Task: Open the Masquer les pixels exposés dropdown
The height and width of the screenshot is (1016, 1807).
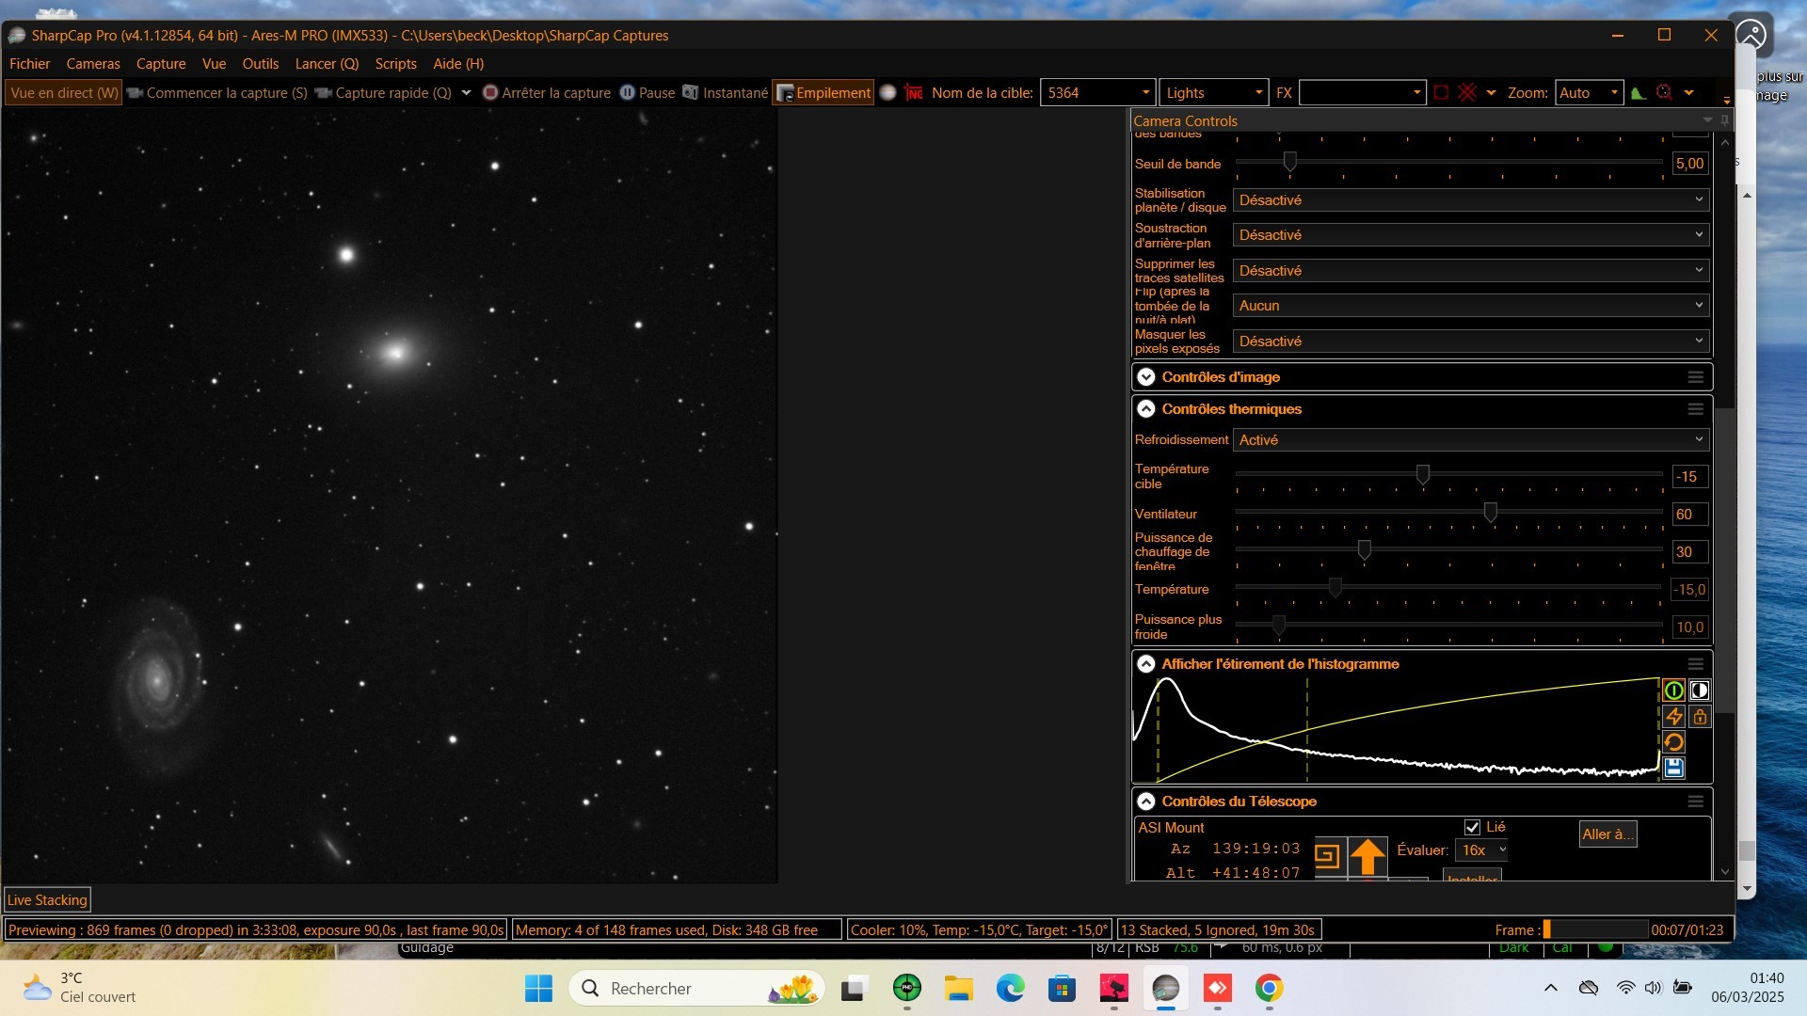Action: point(1471,341)
